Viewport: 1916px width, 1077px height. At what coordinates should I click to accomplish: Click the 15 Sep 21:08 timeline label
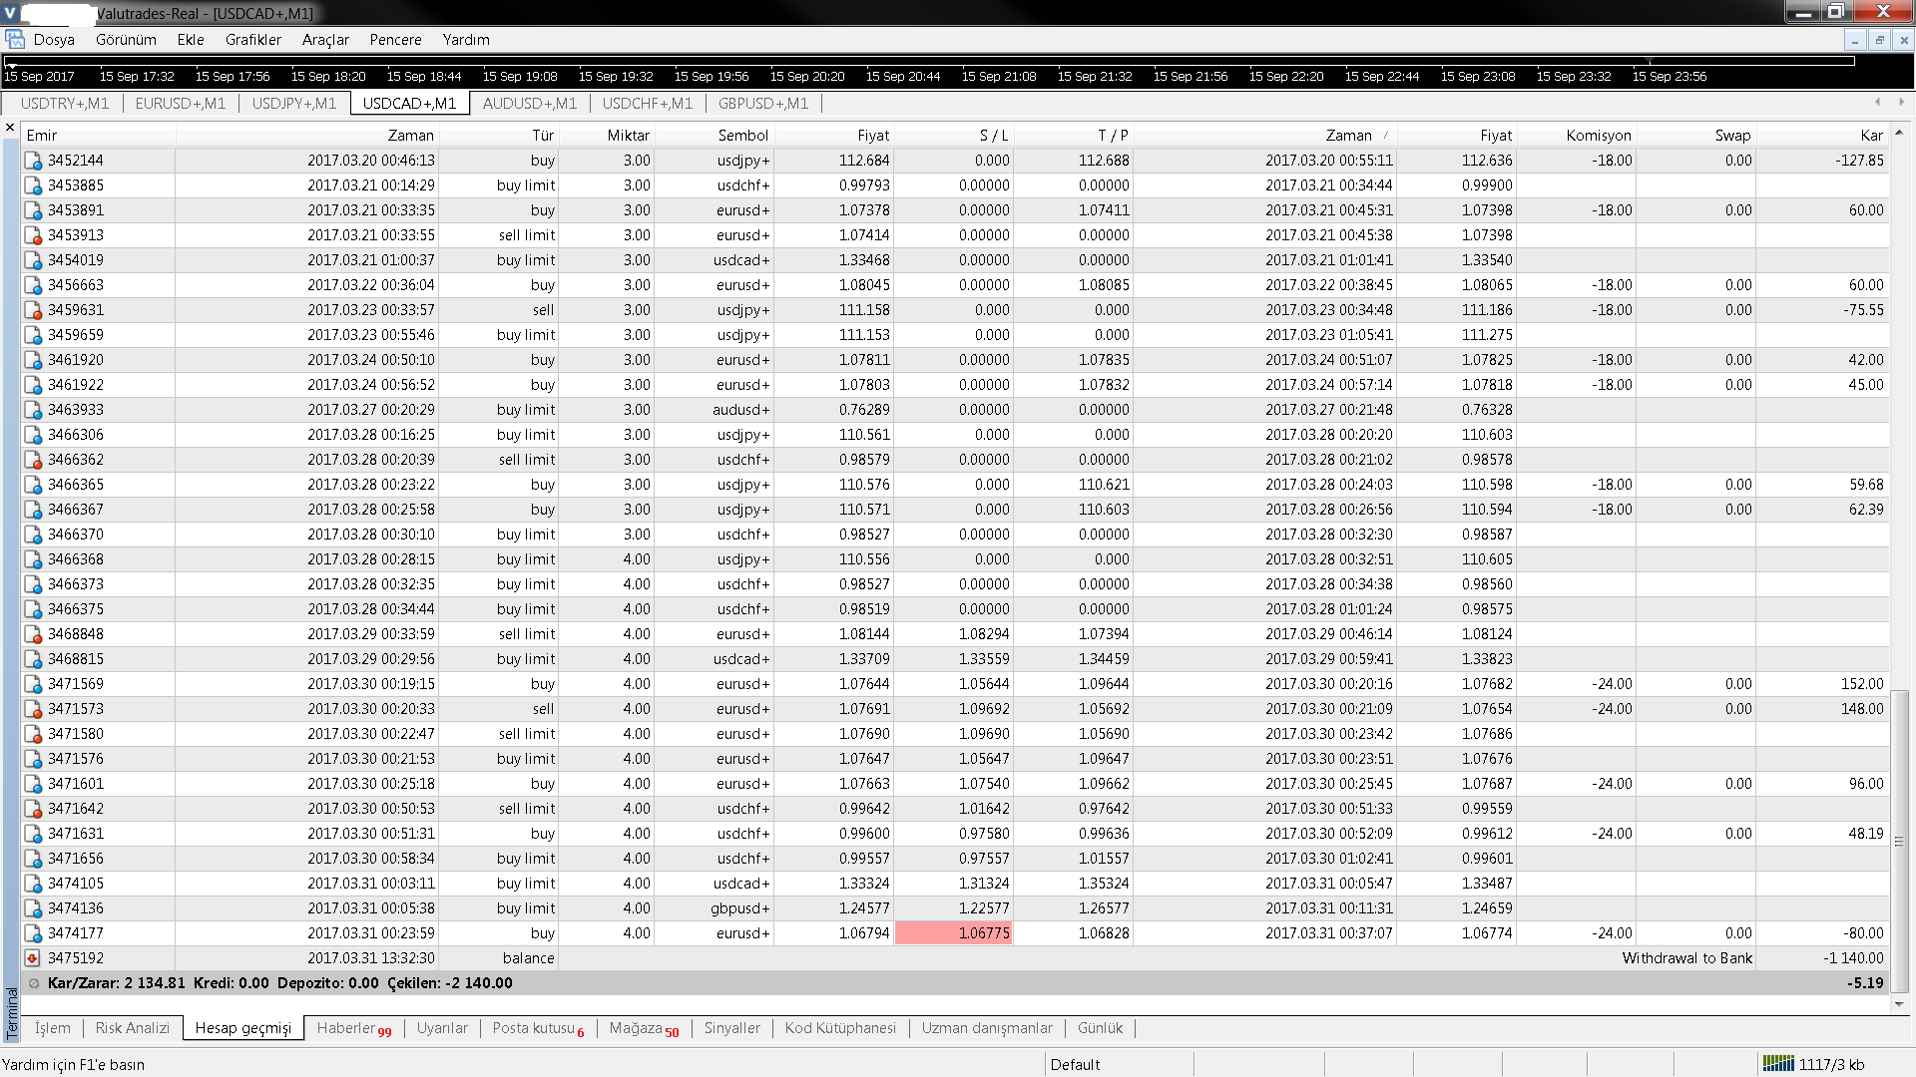999,77
